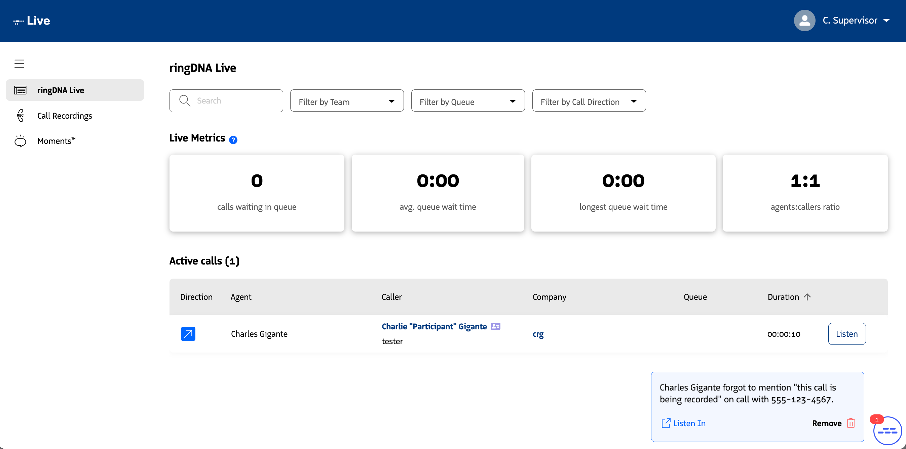
Task: Sort by Company column header
Action: tap(550, 297)
